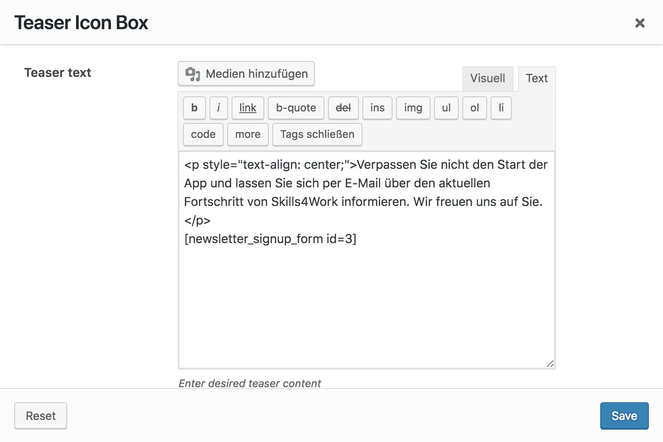This screenshot has width=663, height=442.
Task: Select the Text editor tab
Action: tap(537, 78)
